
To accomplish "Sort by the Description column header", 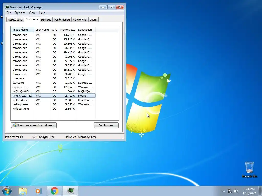I will point(86,30).
